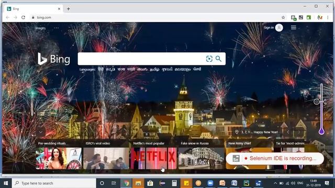Open '3, 2, 1... Happy New Year!' image info

click(257, 132)
